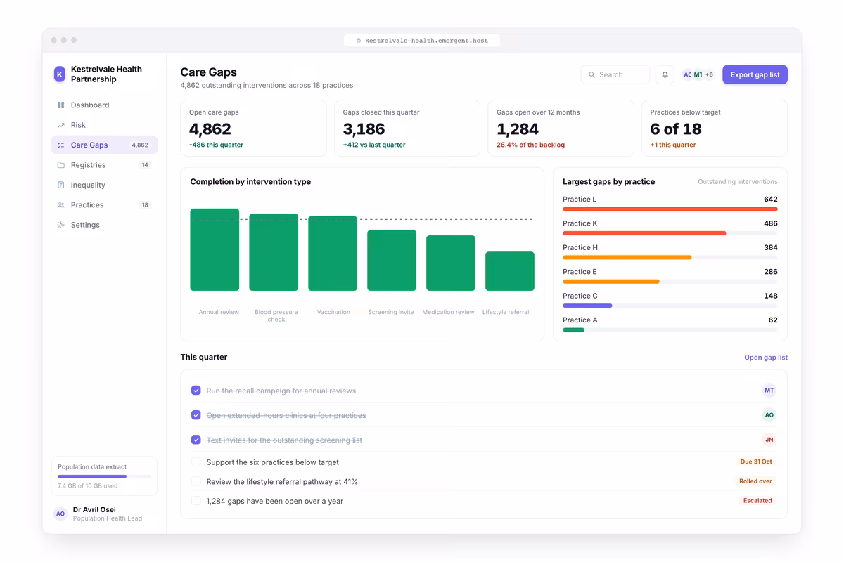Click the -486 this quarter text

(x=216, y=145)
